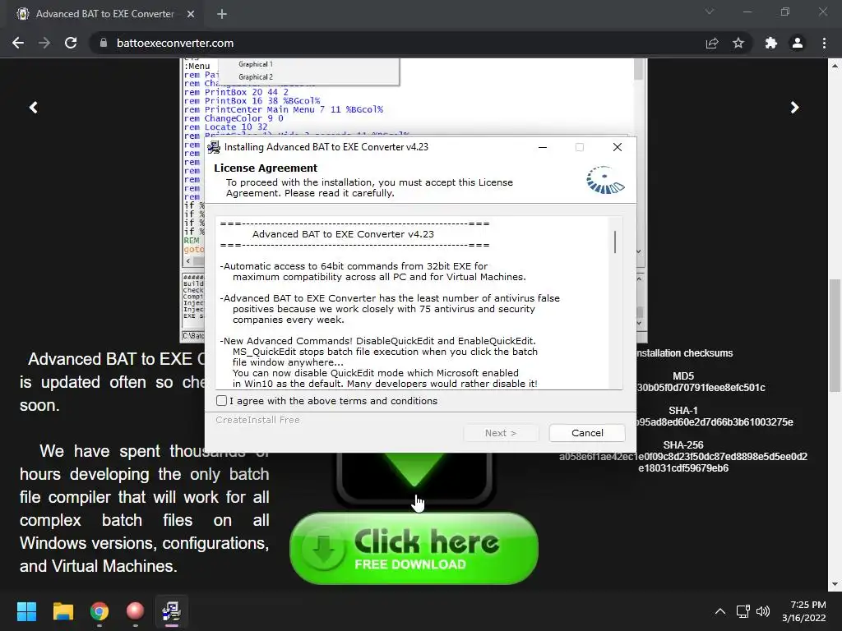The height and width of the screenshot is (631, 842).
Task: Open the Chrome three-dot menu
Action: click(824, 43)
